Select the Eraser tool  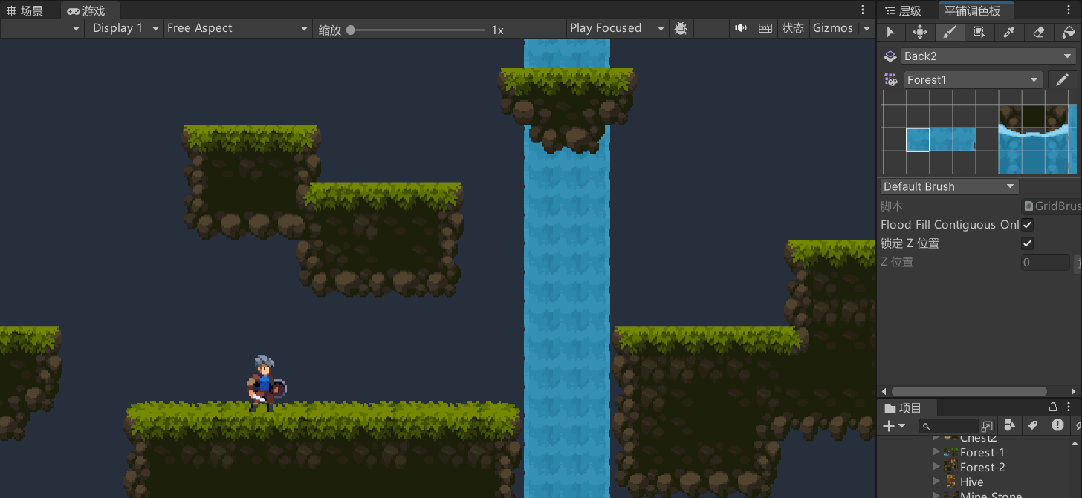[1039, 32]
